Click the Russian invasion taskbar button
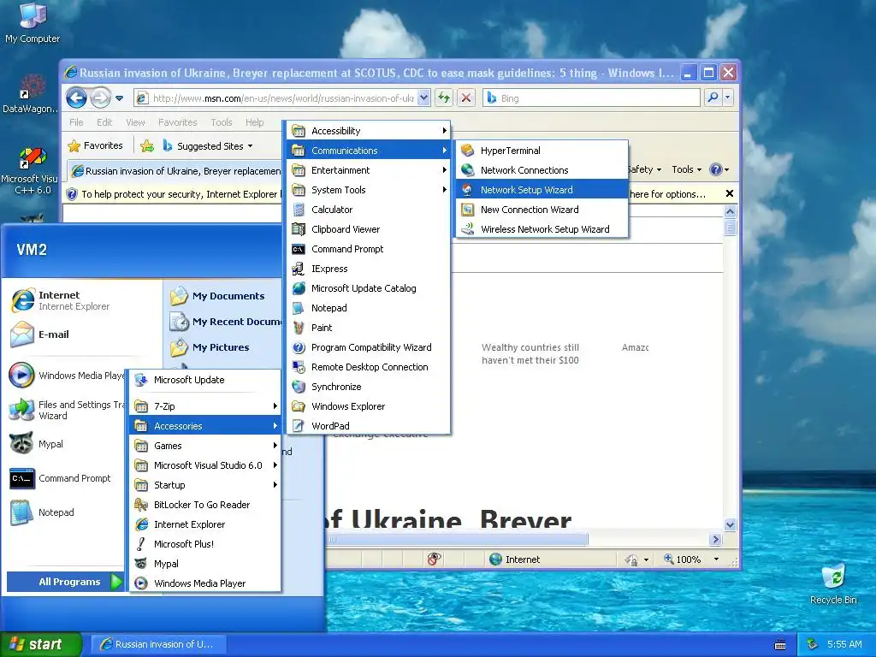Screen dimensions: 876x657 [158, 644]
